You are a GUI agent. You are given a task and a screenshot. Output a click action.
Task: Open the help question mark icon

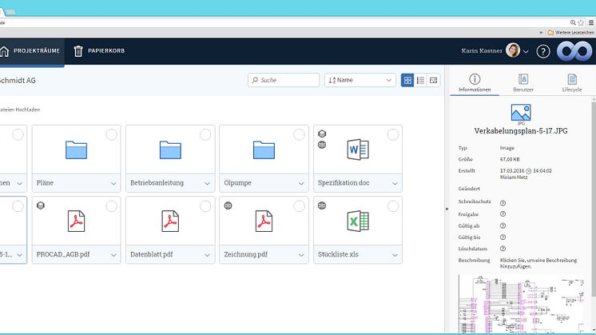click(542, 51)
